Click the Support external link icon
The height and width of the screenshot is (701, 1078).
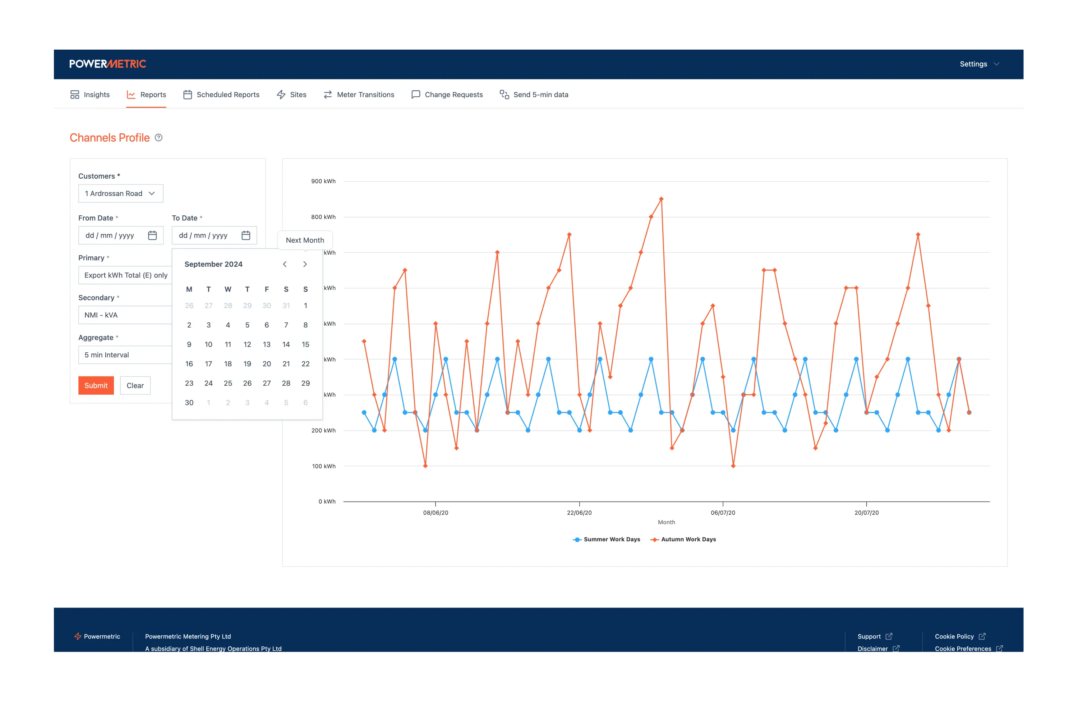889,636
